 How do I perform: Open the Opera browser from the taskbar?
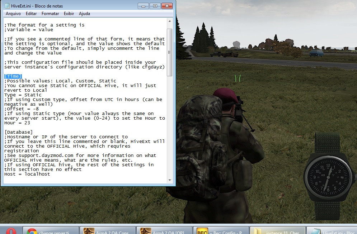(x=11, y=230)
